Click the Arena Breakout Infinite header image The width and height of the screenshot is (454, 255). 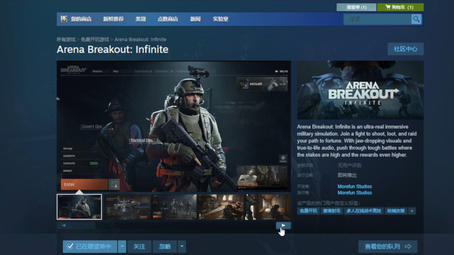coord(360,90)
